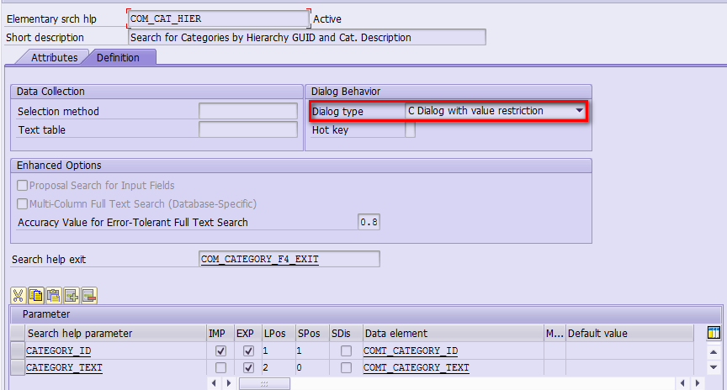Toggle EXP checkbox for CATEGORY_TEXT
727x390 pixels.
[x=248, y=367]
